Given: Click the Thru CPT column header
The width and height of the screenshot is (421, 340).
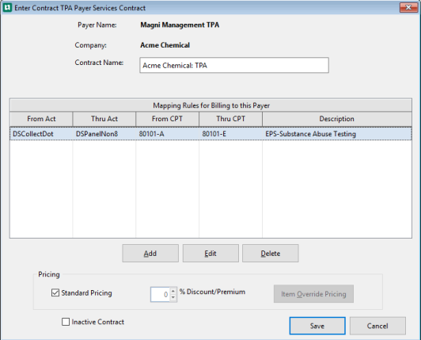Looking at the screenshot, I should point(230,119).
